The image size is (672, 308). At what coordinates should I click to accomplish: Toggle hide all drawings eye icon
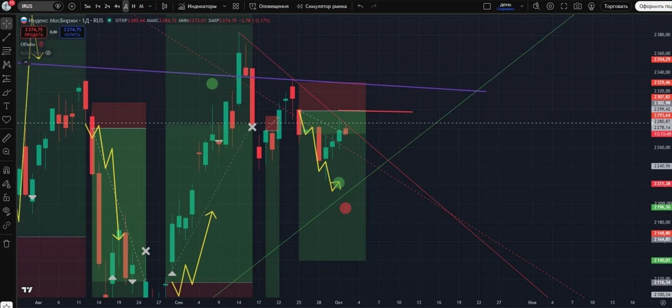[7, 211]
